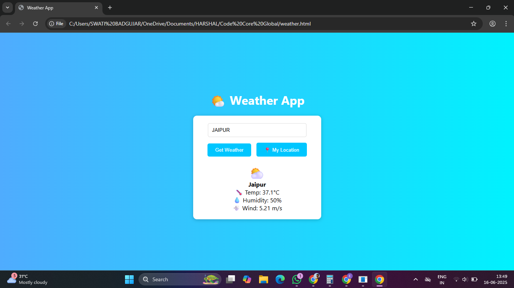Image resolution: width=514 pixels, height=288 pixels.
Task: Bookmark this page with the star
Action: point(474,24)
